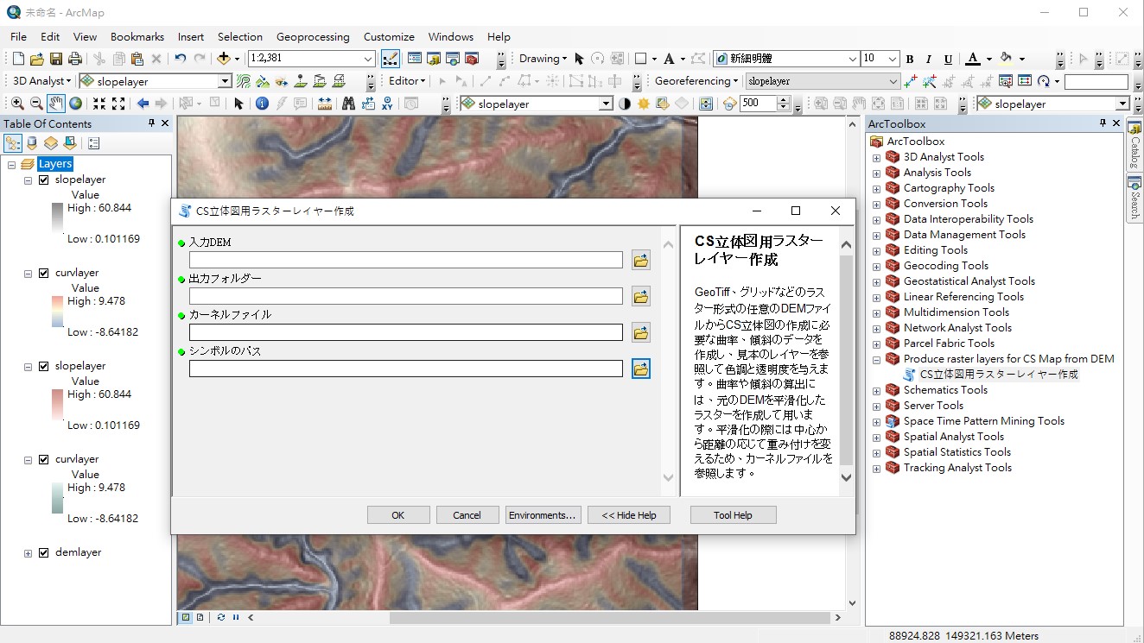Open Environments settings

[543, 515]
